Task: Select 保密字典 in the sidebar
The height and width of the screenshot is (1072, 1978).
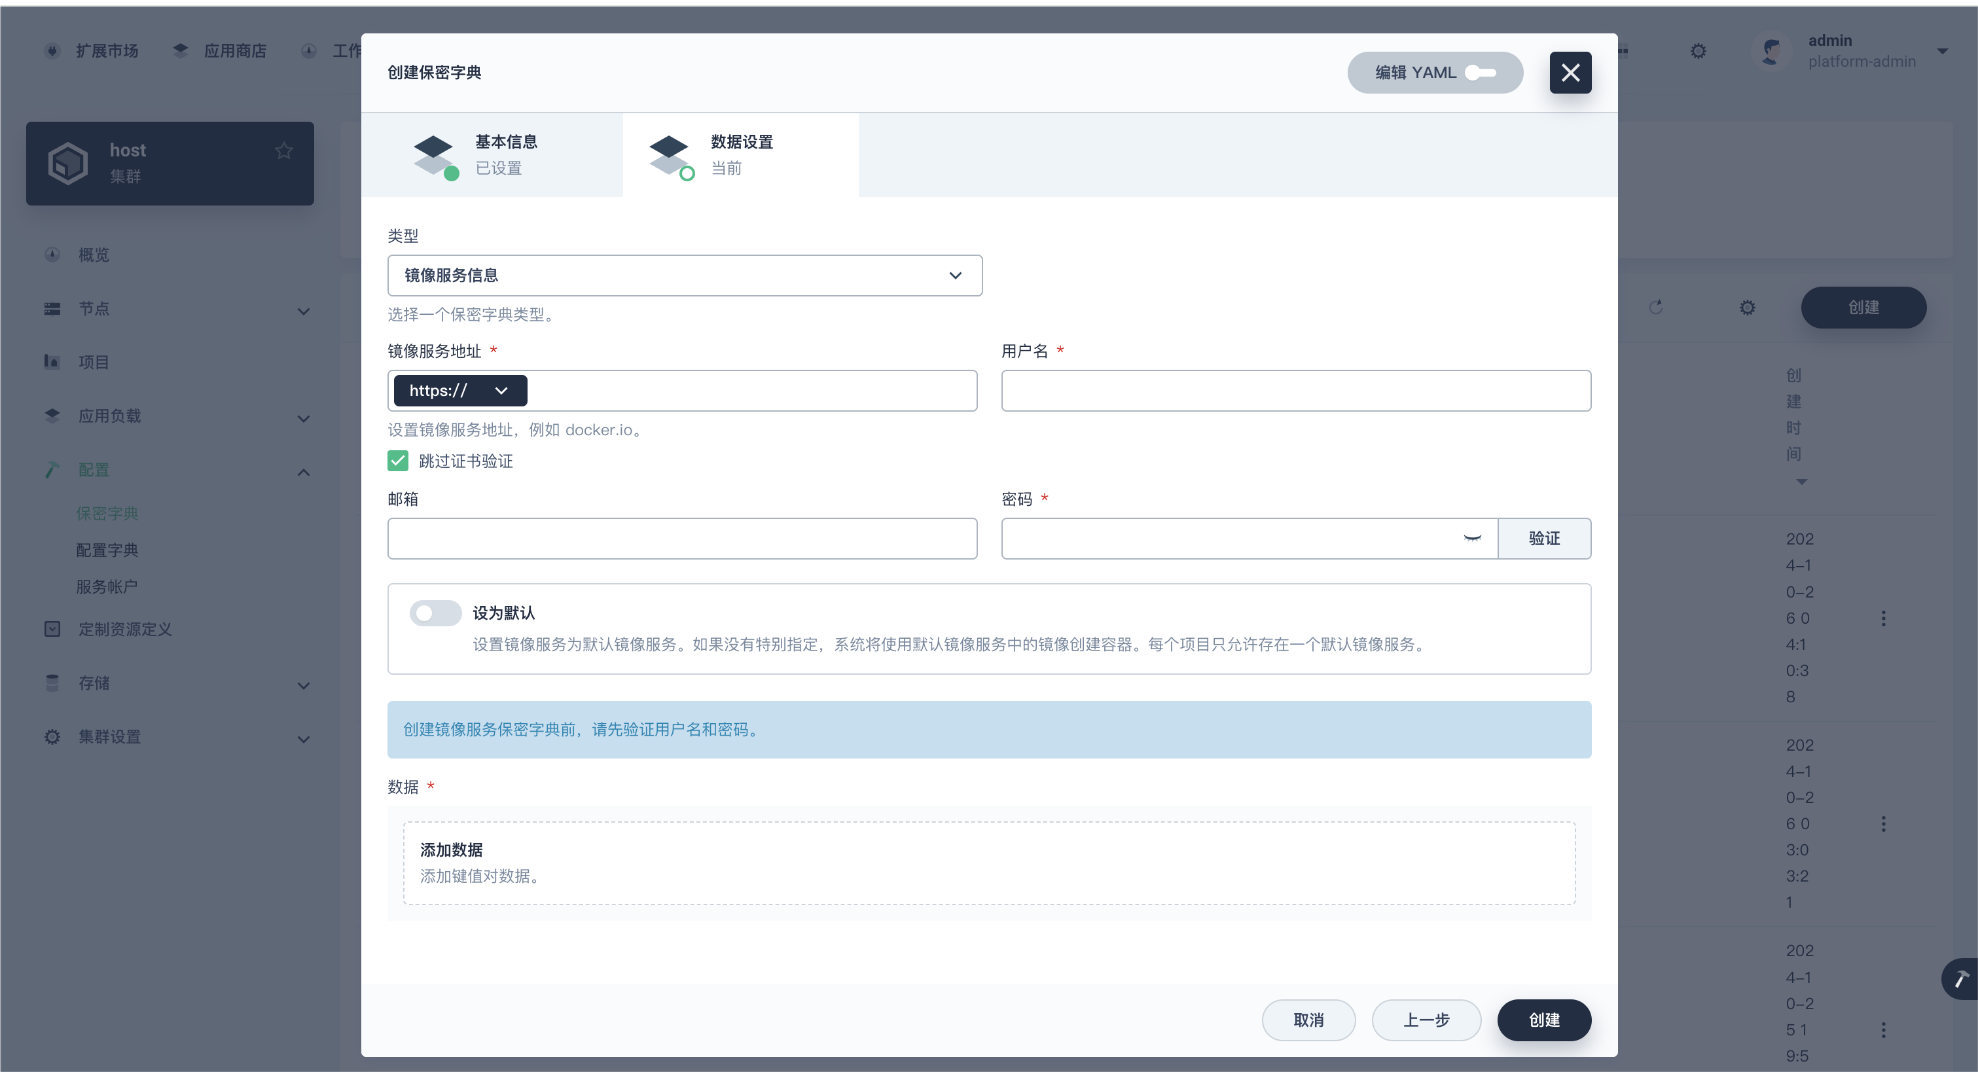Action: click(107, 513)
